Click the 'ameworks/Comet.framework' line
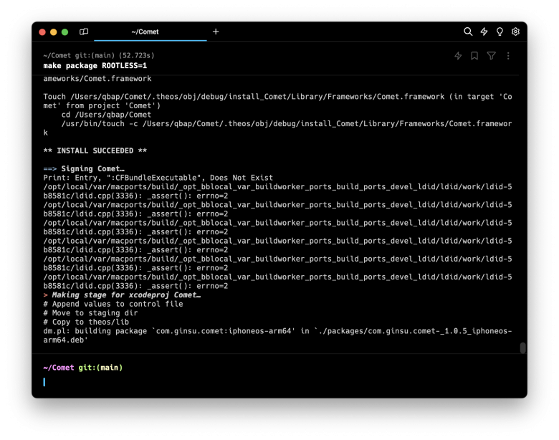The image size is (559, 440). click(97, 78)
